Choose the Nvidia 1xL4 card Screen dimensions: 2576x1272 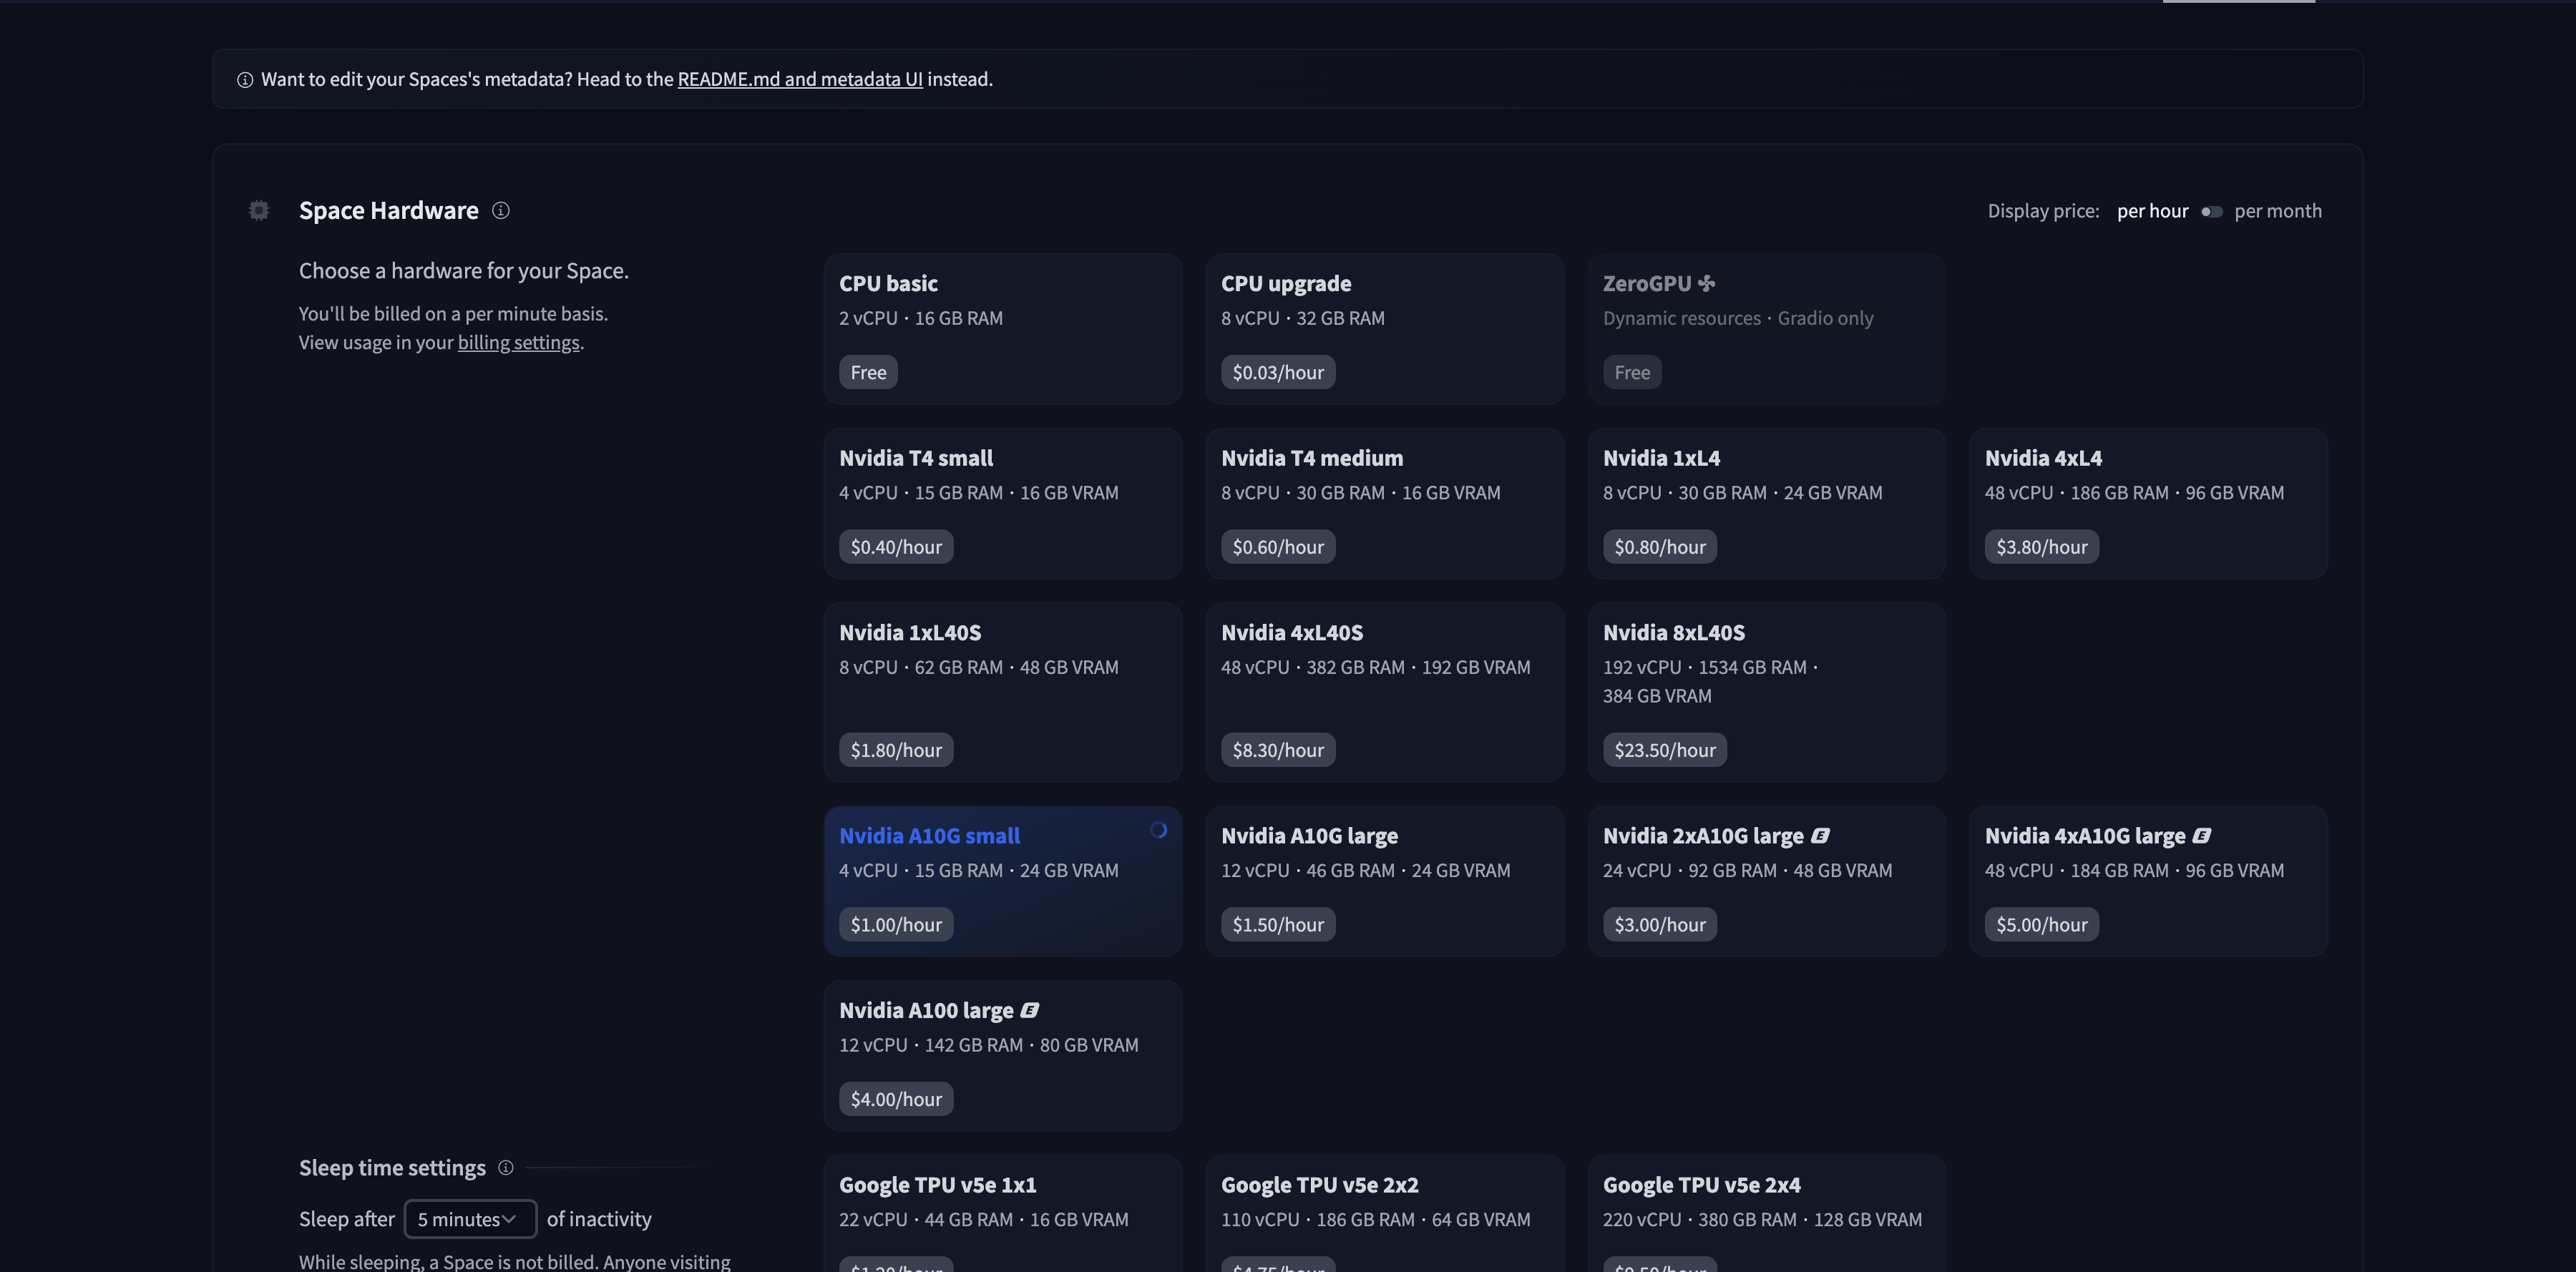click(1766, 503)
